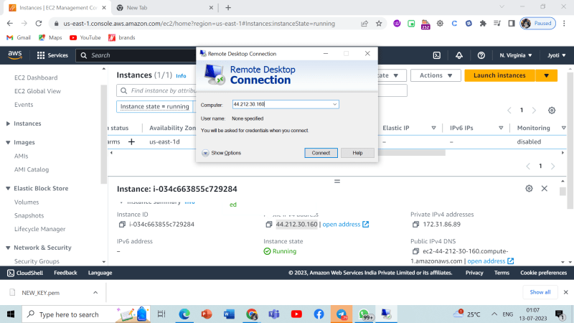
Task: Open the AWS help question-mark icon
Action: 481,55
